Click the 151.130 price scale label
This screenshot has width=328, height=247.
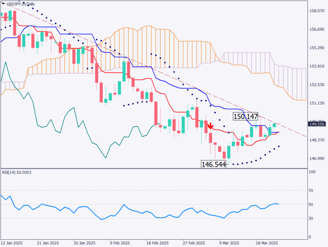point(317,103)
